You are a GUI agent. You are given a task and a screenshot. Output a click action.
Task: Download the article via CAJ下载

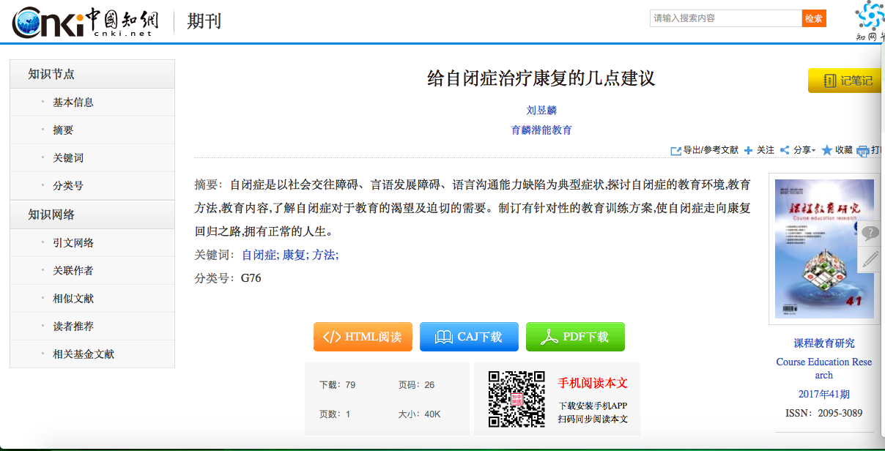coord(469,337)
